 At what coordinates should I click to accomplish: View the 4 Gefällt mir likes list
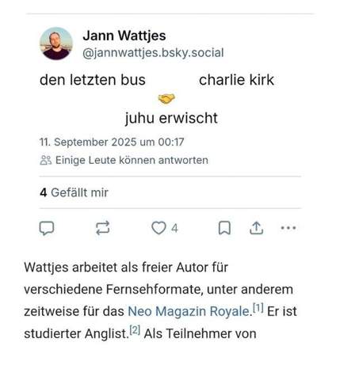point(74,192)
